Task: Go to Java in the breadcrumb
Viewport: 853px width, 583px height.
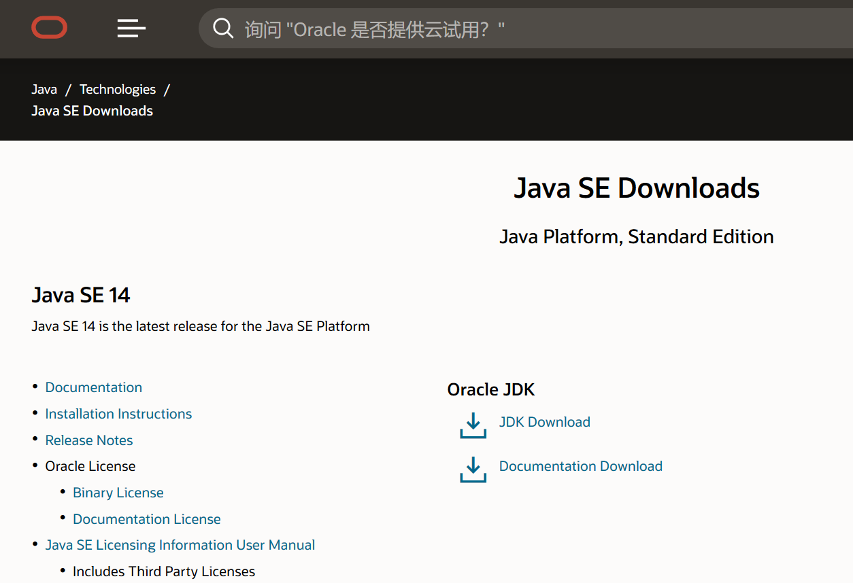Action: 44,89
